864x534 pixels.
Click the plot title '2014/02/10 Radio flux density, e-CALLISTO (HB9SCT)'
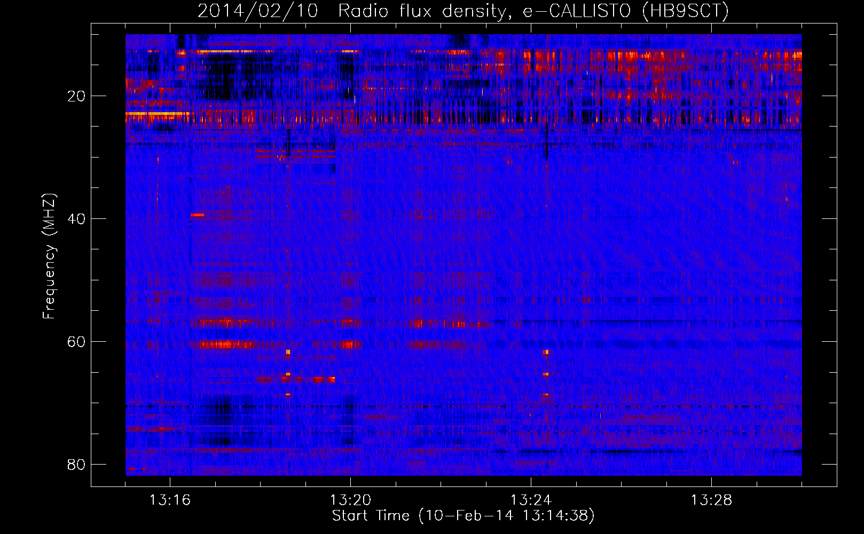[463, 11]
